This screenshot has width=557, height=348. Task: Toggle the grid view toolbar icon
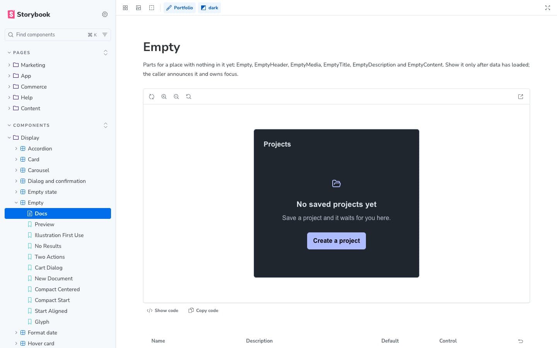point(125,8)
